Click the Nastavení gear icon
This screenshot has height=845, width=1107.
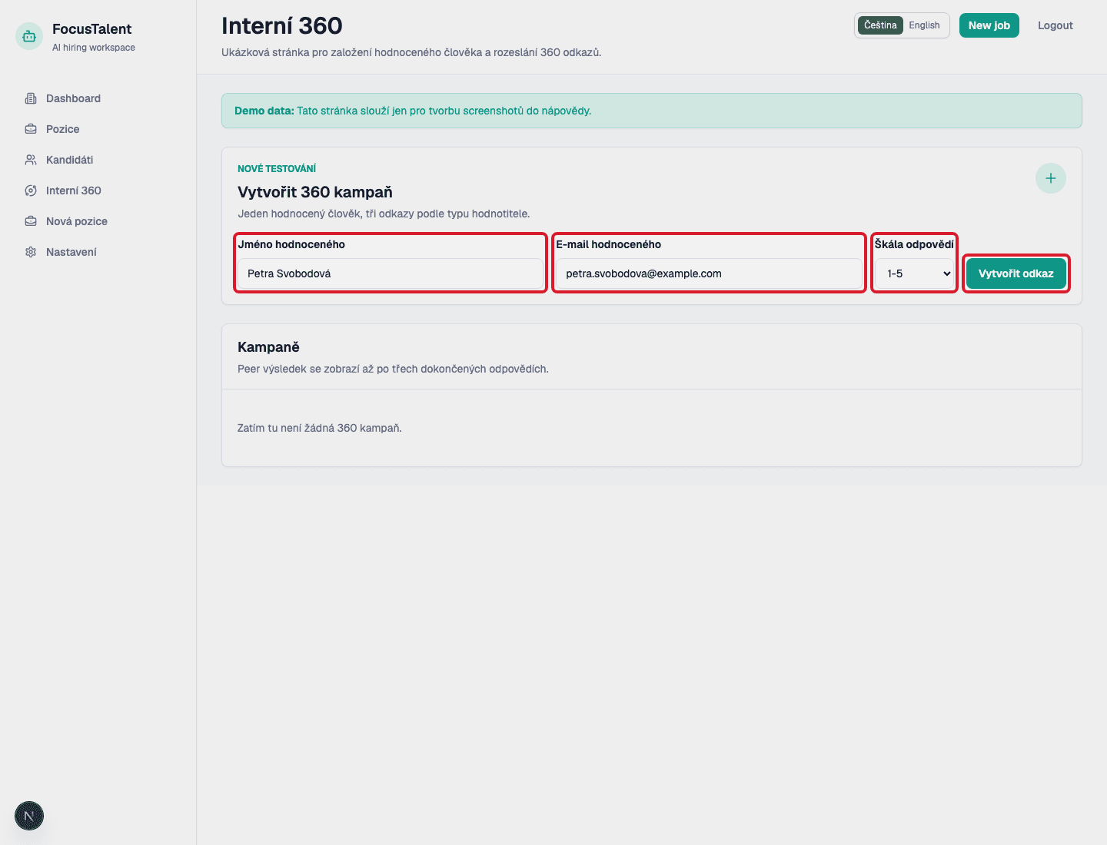click(31, 252)
